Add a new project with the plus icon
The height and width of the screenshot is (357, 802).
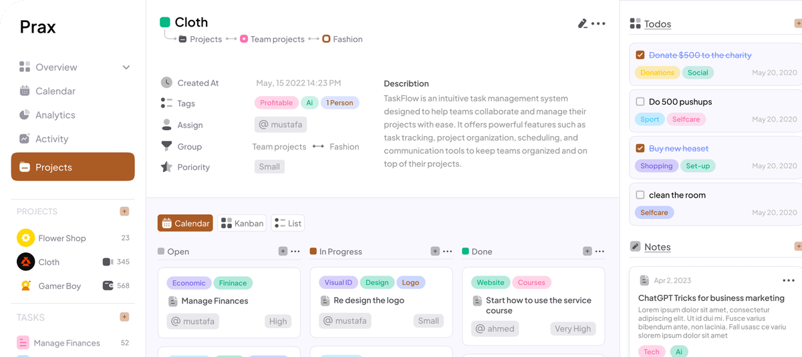tap(124, 212)
